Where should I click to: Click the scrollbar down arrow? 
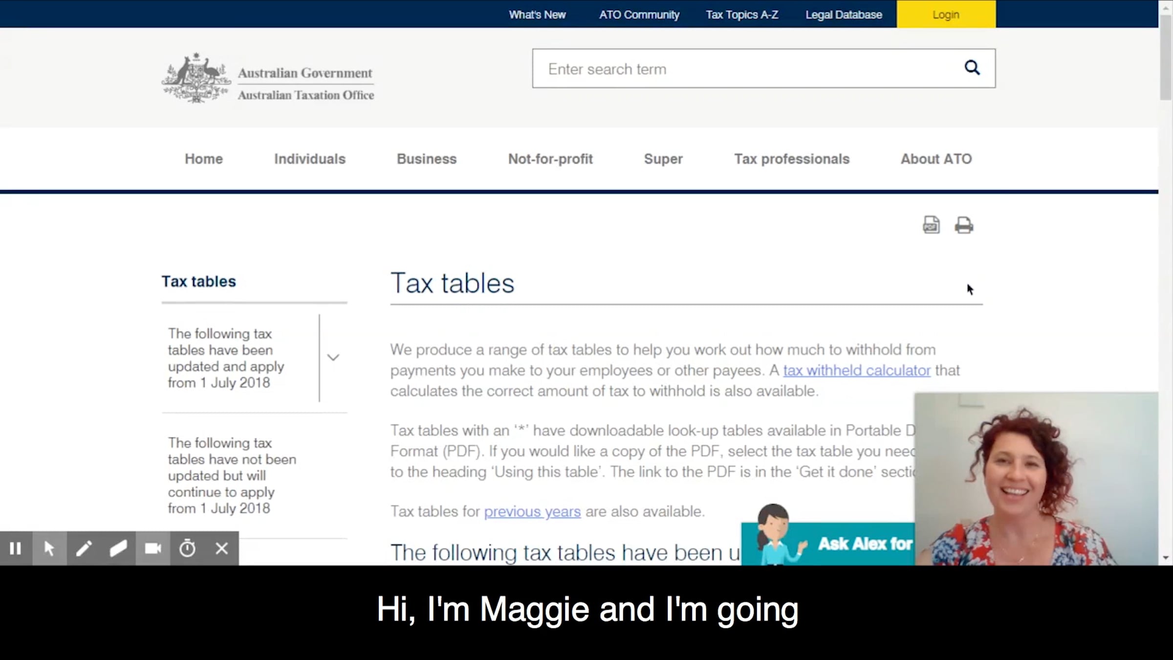tap(1166, 558)
